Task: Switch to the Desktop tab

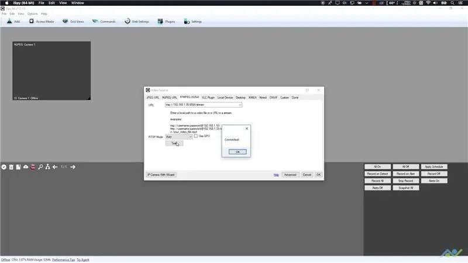Action: [x=240, y=98]
